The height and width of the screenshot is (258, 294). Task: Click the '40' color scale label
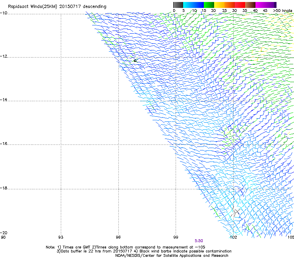click(255, 11)
